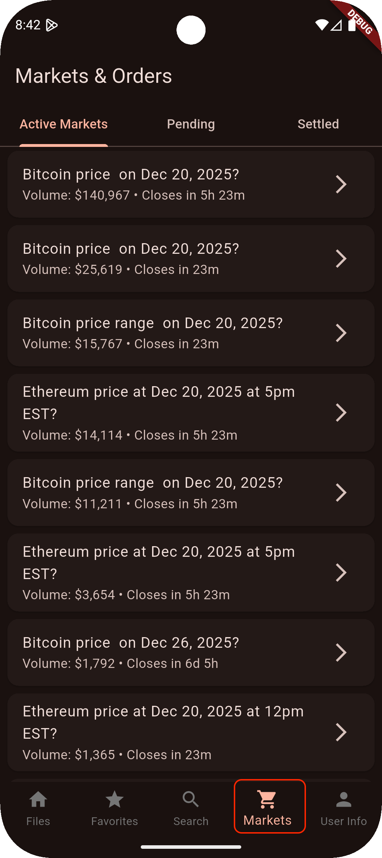
Task: Expand chevron for $15,767 Bitcoin price range market
Action: coord(341,333)
